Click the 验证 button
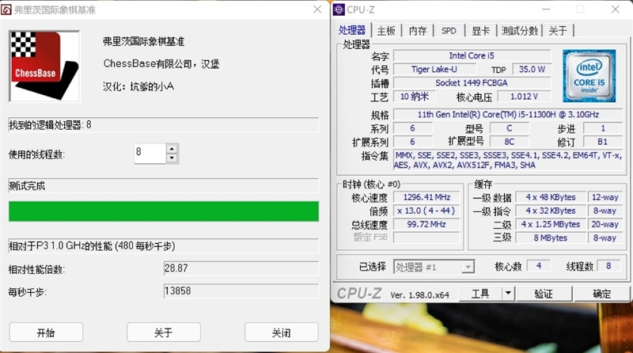Screen dimensions: 633x353 click(544, 294)
